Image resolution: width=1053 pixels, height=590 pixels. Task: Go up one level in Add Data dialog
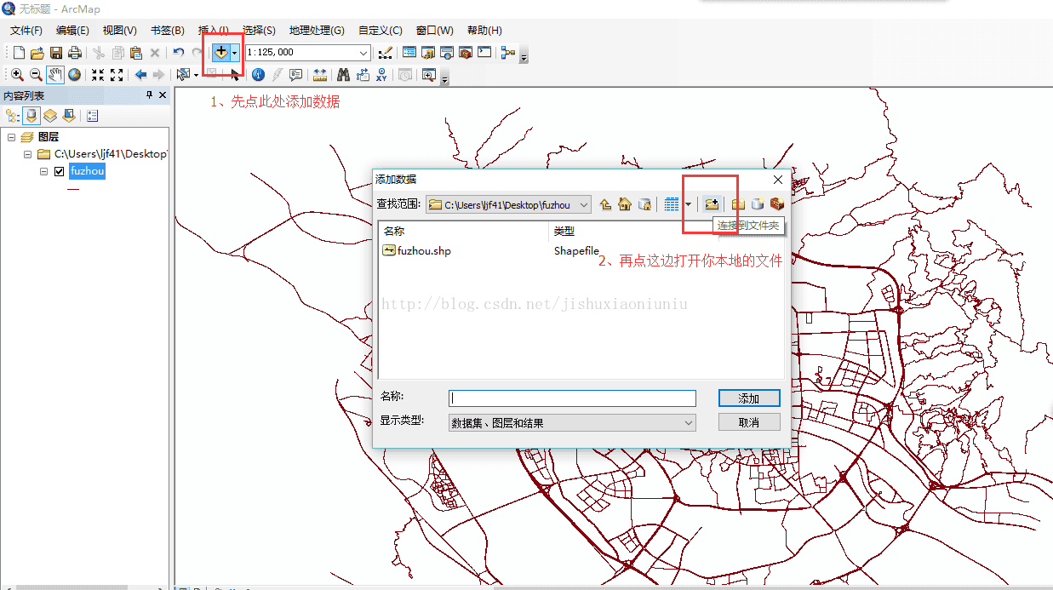[x=605, y=203]
